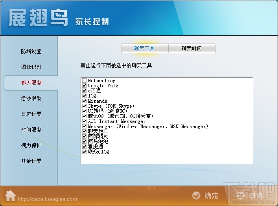Confirm settings with the 确定 label

(211, 195)
